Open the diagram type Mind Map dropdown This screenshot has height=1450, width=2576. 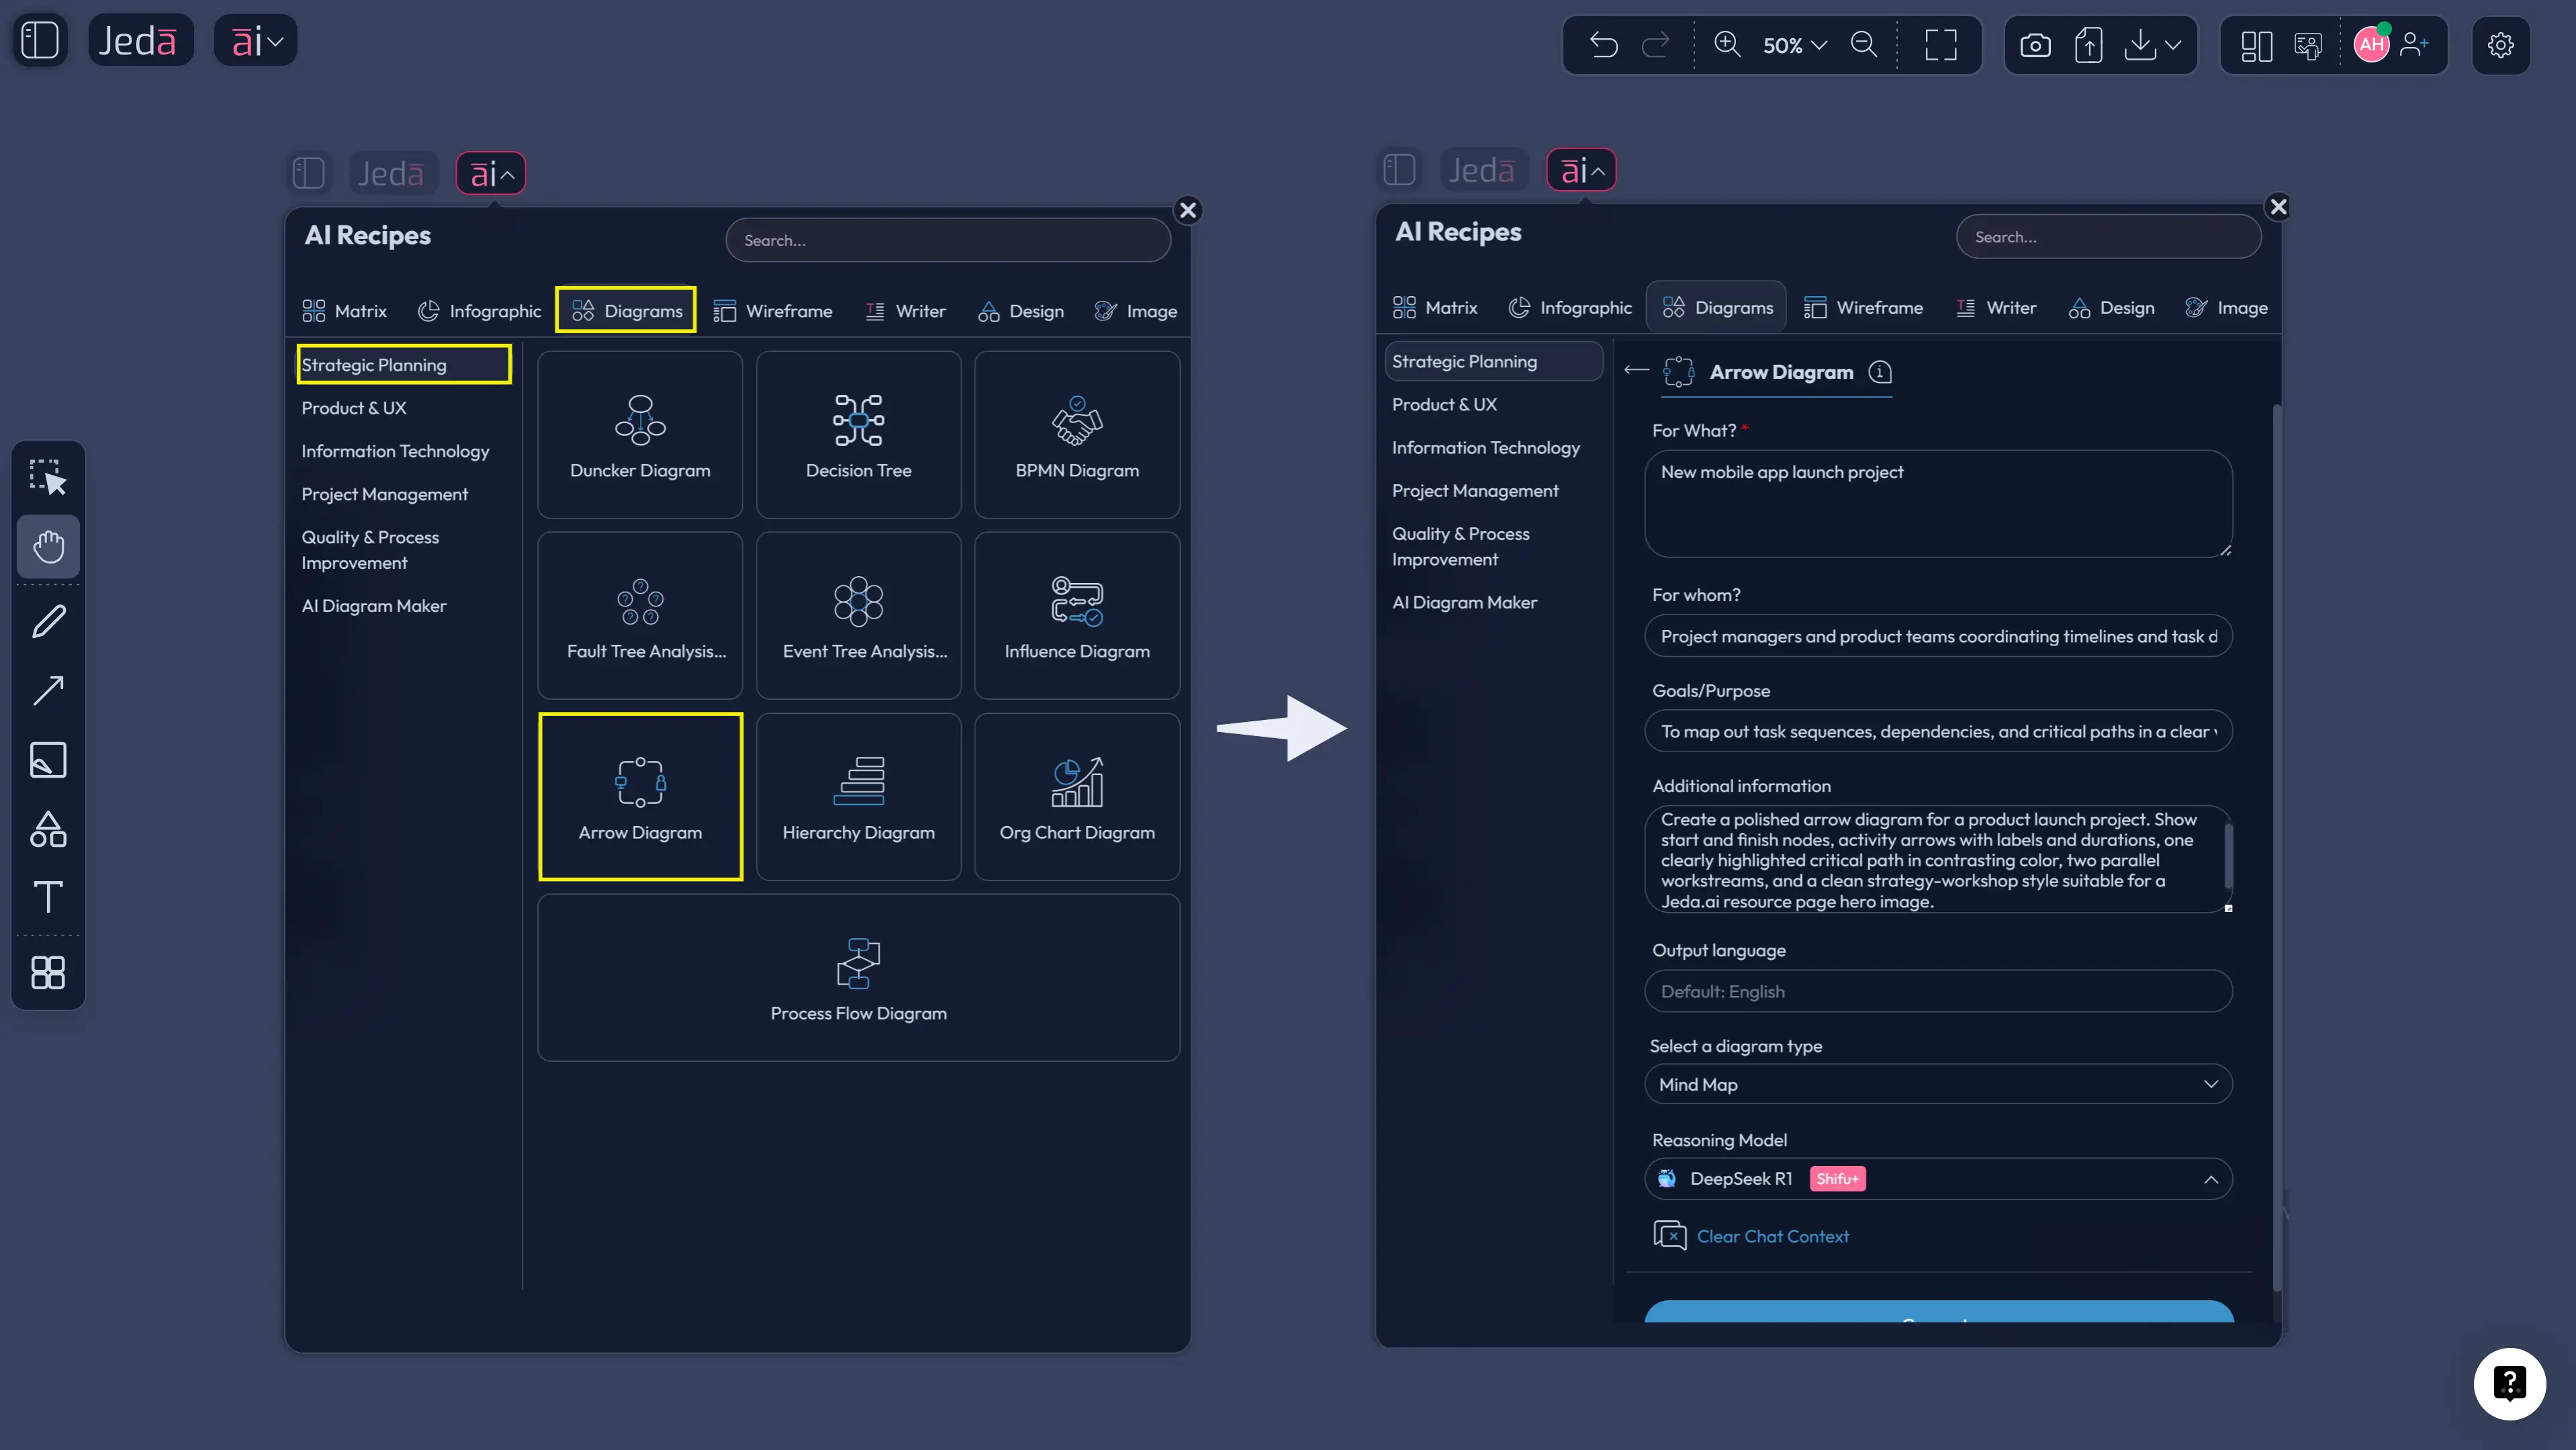click(1938, 1084)
